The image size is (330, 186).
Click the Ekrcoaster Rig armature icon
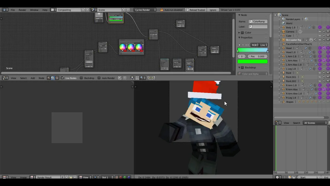(283, 40)
